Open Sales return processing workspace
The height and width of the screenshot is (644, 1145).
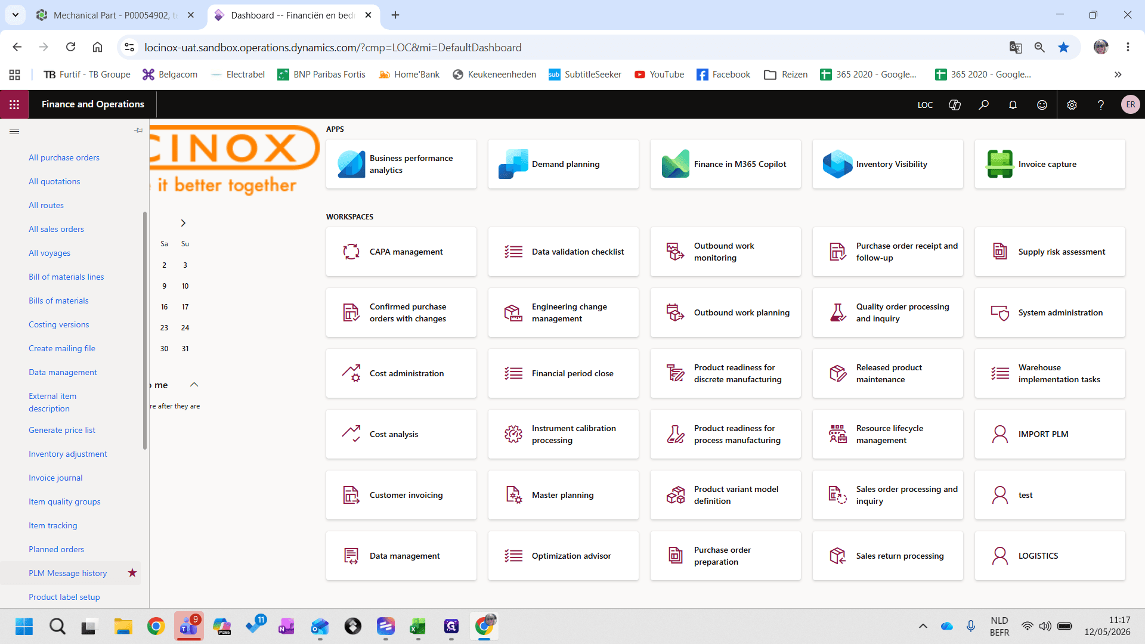[888, 556]
